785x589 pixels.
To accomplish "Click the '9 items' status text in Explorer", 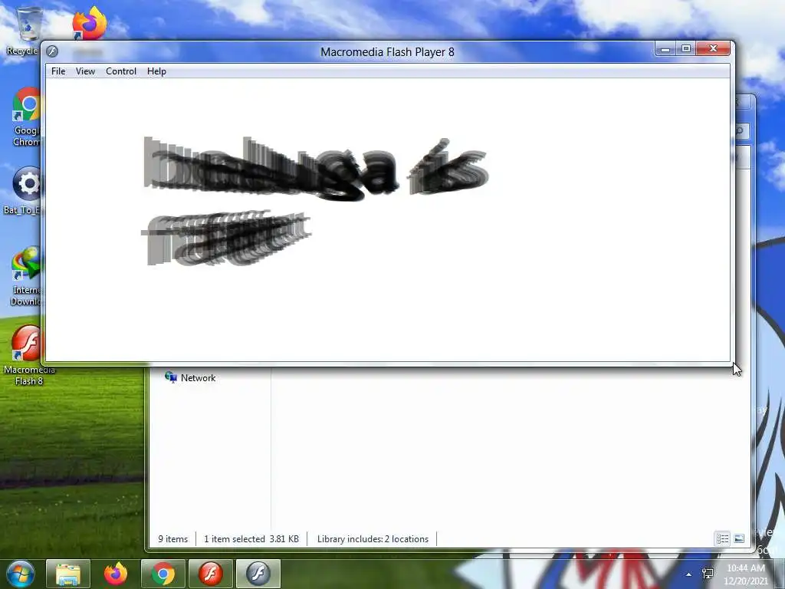I will click(x=172, y=539).
